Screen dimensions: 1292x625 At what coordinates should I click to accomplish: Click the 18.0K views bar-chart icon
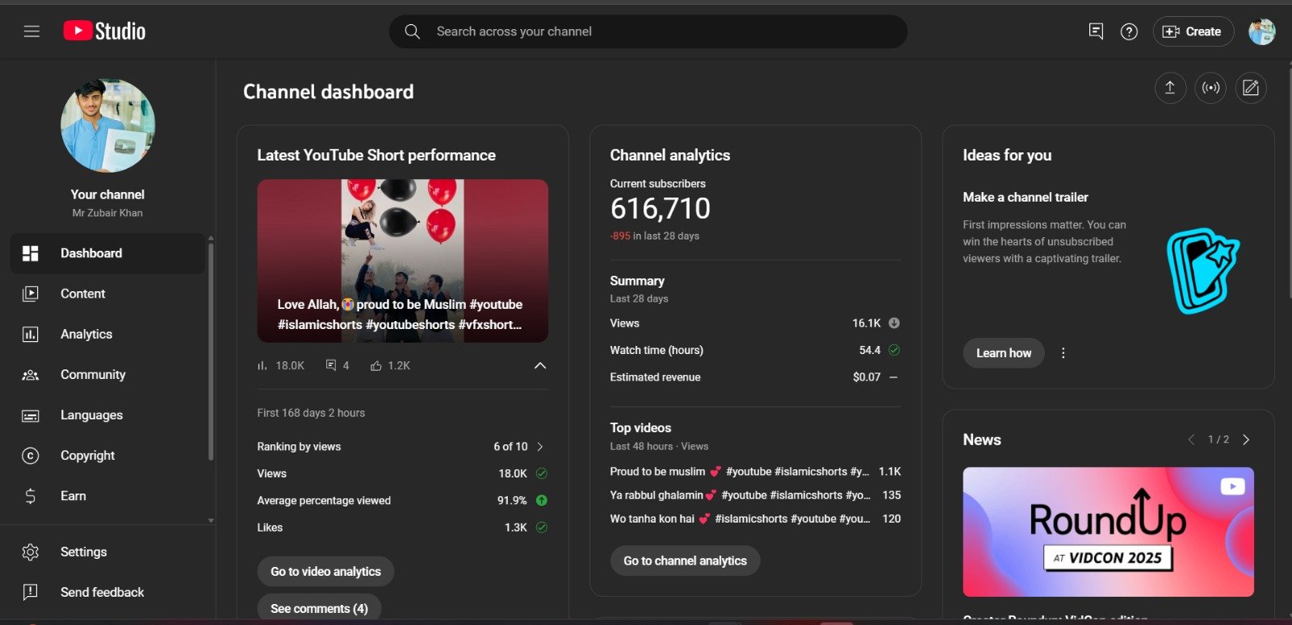coord(262,365)
